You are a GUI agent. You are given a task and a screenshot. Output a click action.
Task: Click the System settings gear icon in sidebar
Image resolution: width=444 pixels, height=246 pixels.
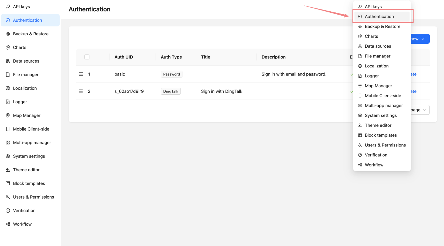pyautogui.click(x=8, y=156)
